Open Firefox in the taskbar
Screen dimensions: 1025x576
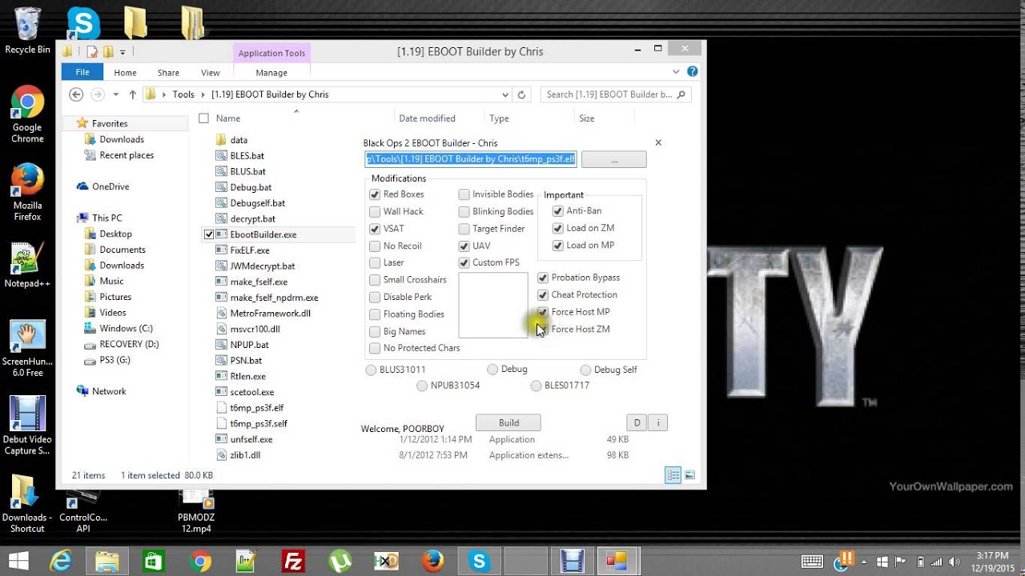coord(433,561)
